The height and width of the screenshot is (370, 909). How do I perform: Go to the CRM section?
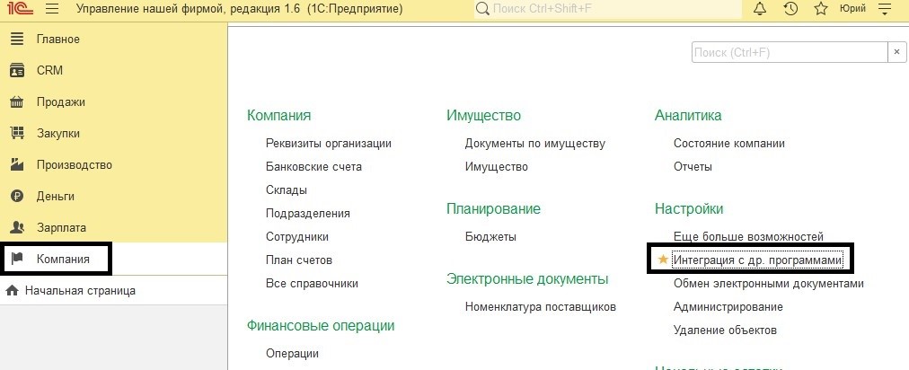[49, 70]
